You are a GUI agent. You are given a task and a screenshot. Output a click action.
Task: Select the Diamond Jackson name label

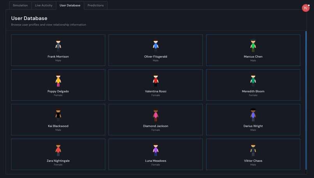(155, 126)
